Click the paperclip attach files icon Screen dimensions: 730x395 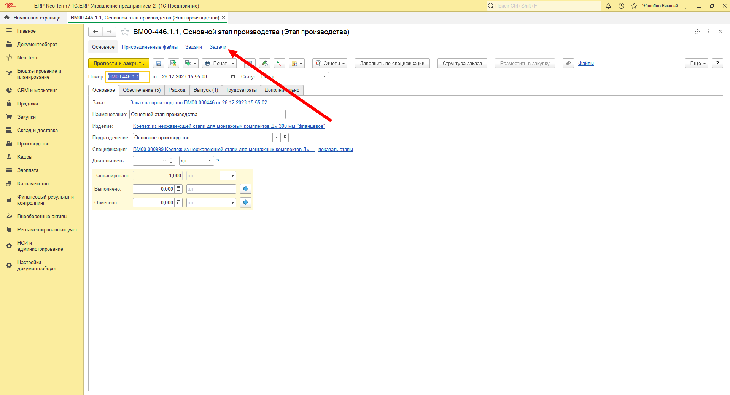568,64
